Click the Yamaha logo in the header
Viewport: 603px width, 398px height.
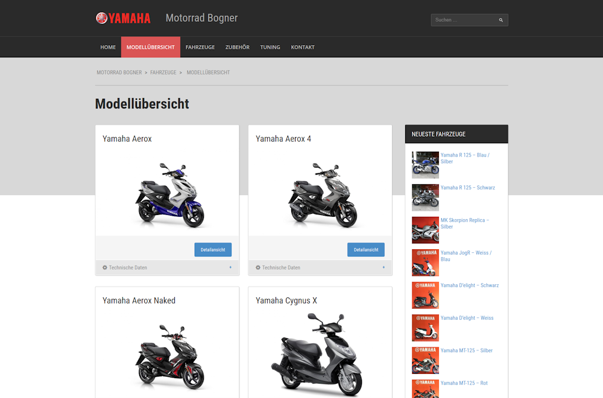[x=123, y=18]
